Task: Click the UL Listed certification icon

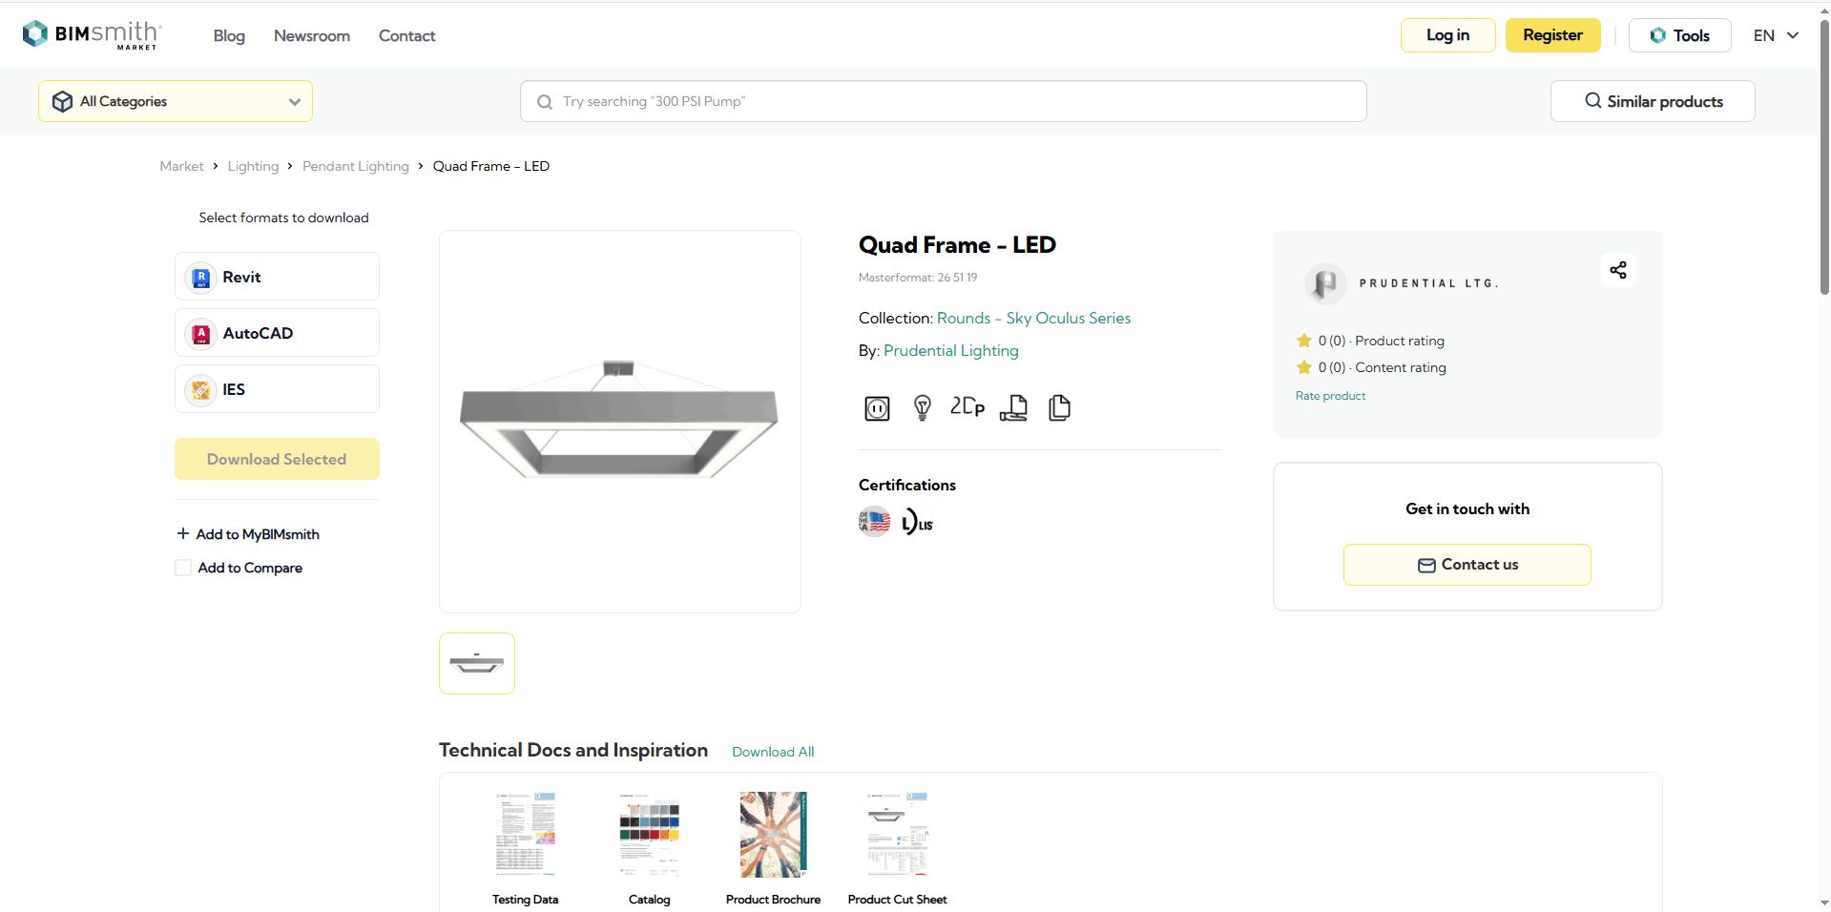Action: [915, 521]
